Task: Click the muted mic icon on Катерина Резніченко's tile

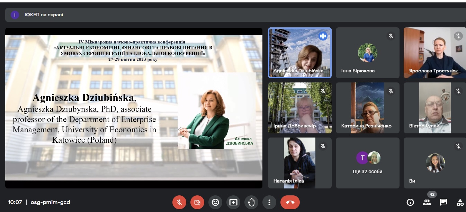Action: click(x=391, y=91)
